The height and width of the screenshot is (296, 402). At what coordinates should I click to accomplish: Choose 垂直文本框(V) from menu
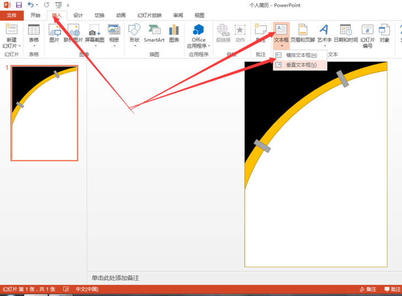(301, 65)
